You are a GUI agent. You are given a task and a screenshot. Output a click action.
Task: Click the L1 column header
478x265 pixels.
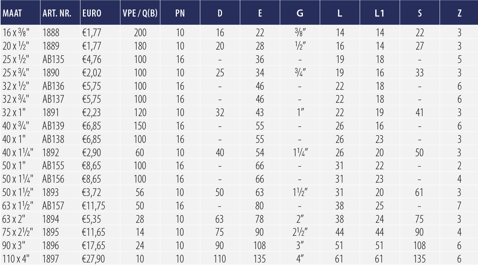pos(380,13)
